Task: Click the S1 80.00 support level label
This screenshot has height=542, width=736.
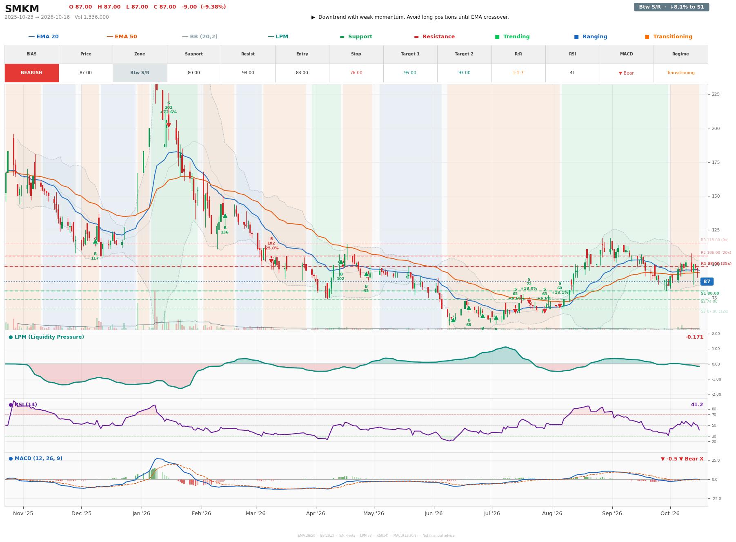Action: tap(710, 293)
